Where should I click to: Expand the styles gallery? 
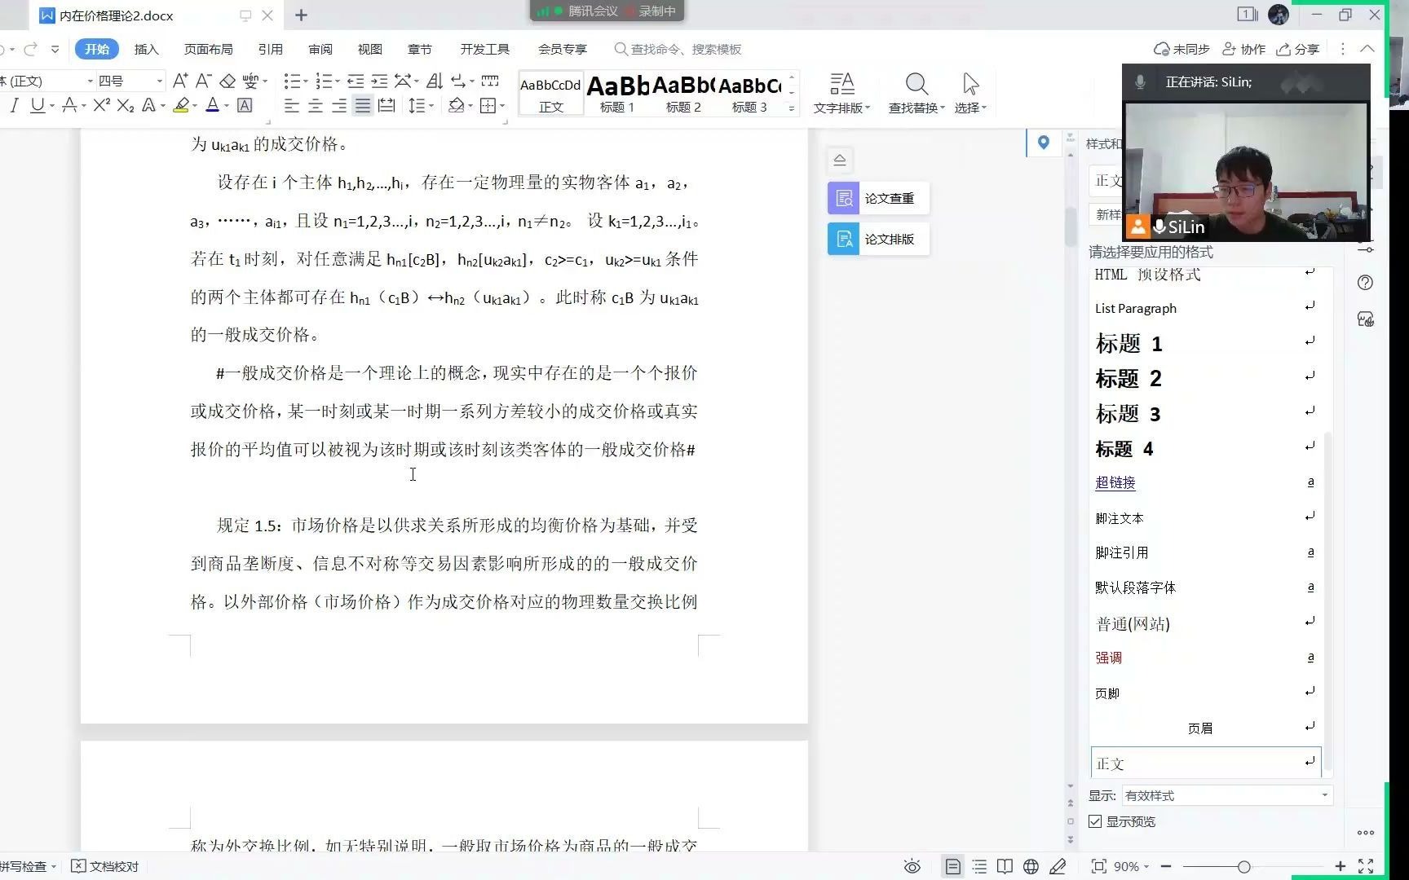coord(791,108)
